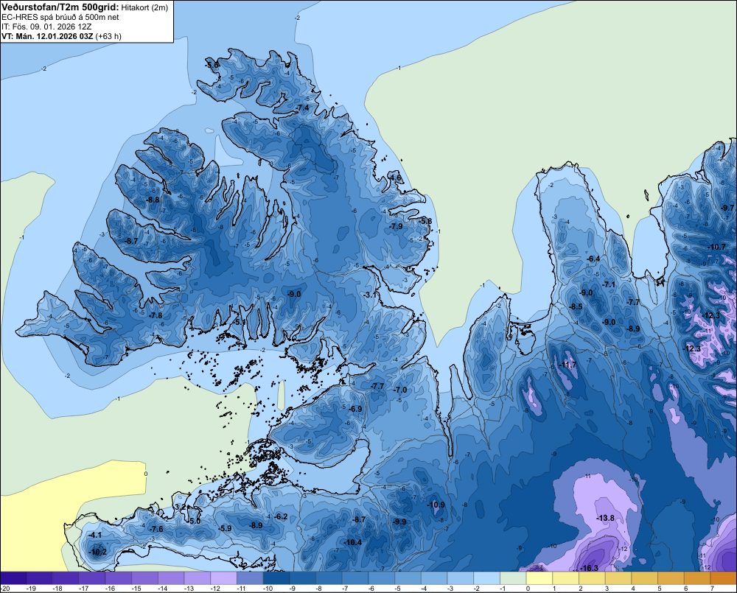Click the title 'Veðurstofan/T2m 500grid: Hitakort (2m)'
Image resolution: width=737 pixels, height=593 pixels.
point(85,7)
